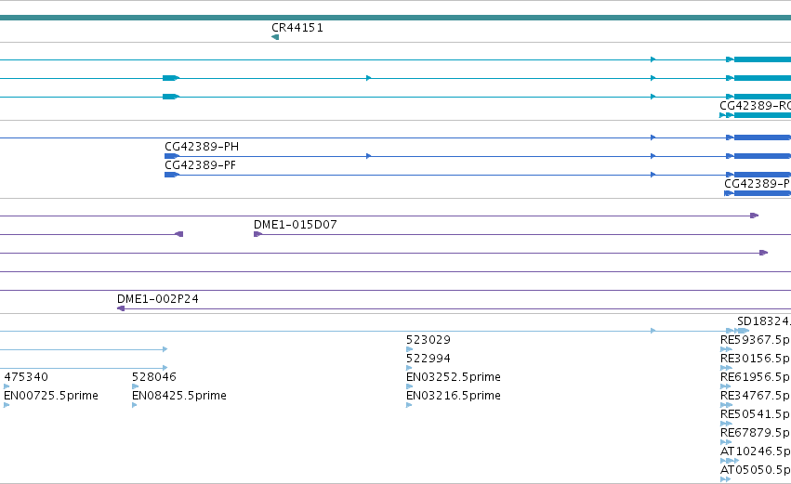Click the 523029 feature label
Screen dimensions: 791x484
[428, 340]
